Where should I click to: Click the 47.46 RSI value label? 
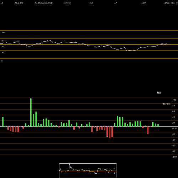(164, 44)
